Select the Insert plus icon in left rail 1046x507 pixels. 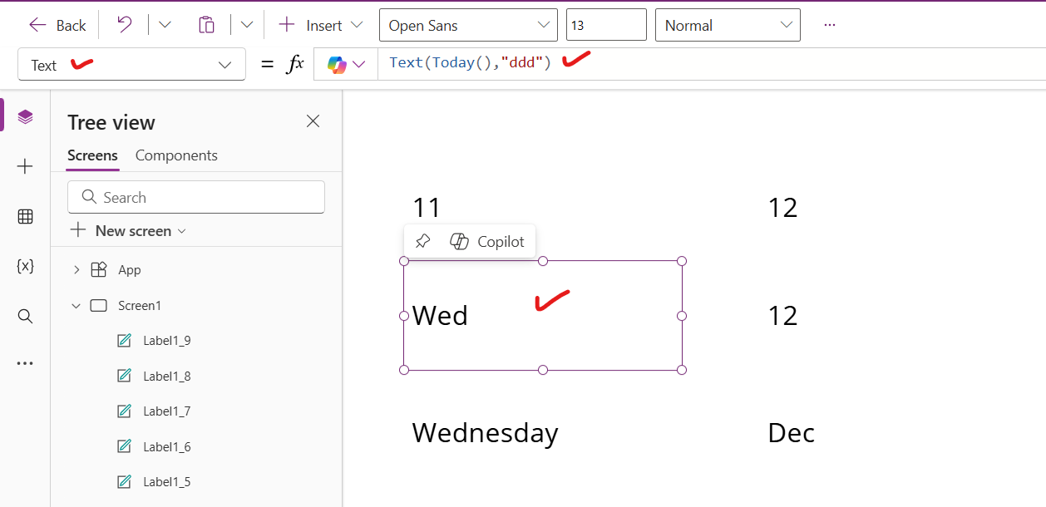click(25, 165)
